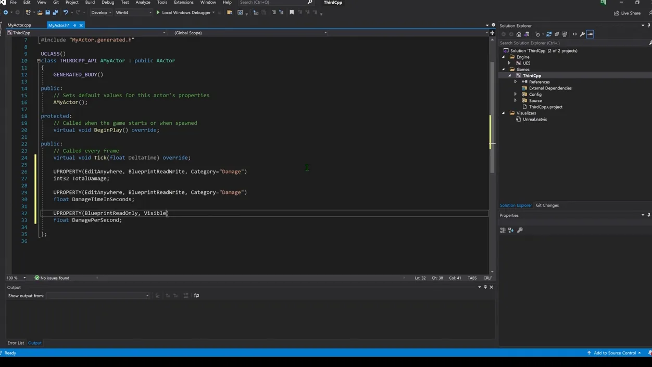Click the Open File folder icon
652x367 pixels.
(x=40, y=12)
